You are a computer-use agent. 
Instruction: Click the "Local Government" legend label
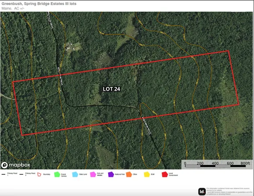point(173,174)
